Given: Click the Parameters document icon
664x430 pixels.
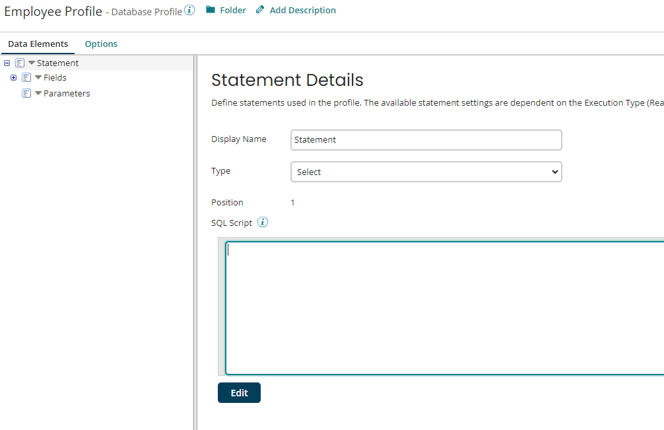Looking at the screenshot, I should point(27,93).
